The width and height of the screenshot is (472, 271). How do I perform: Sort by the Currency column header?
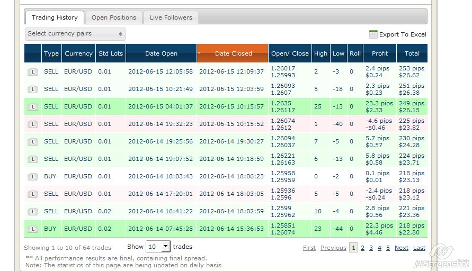click(78, 53)
